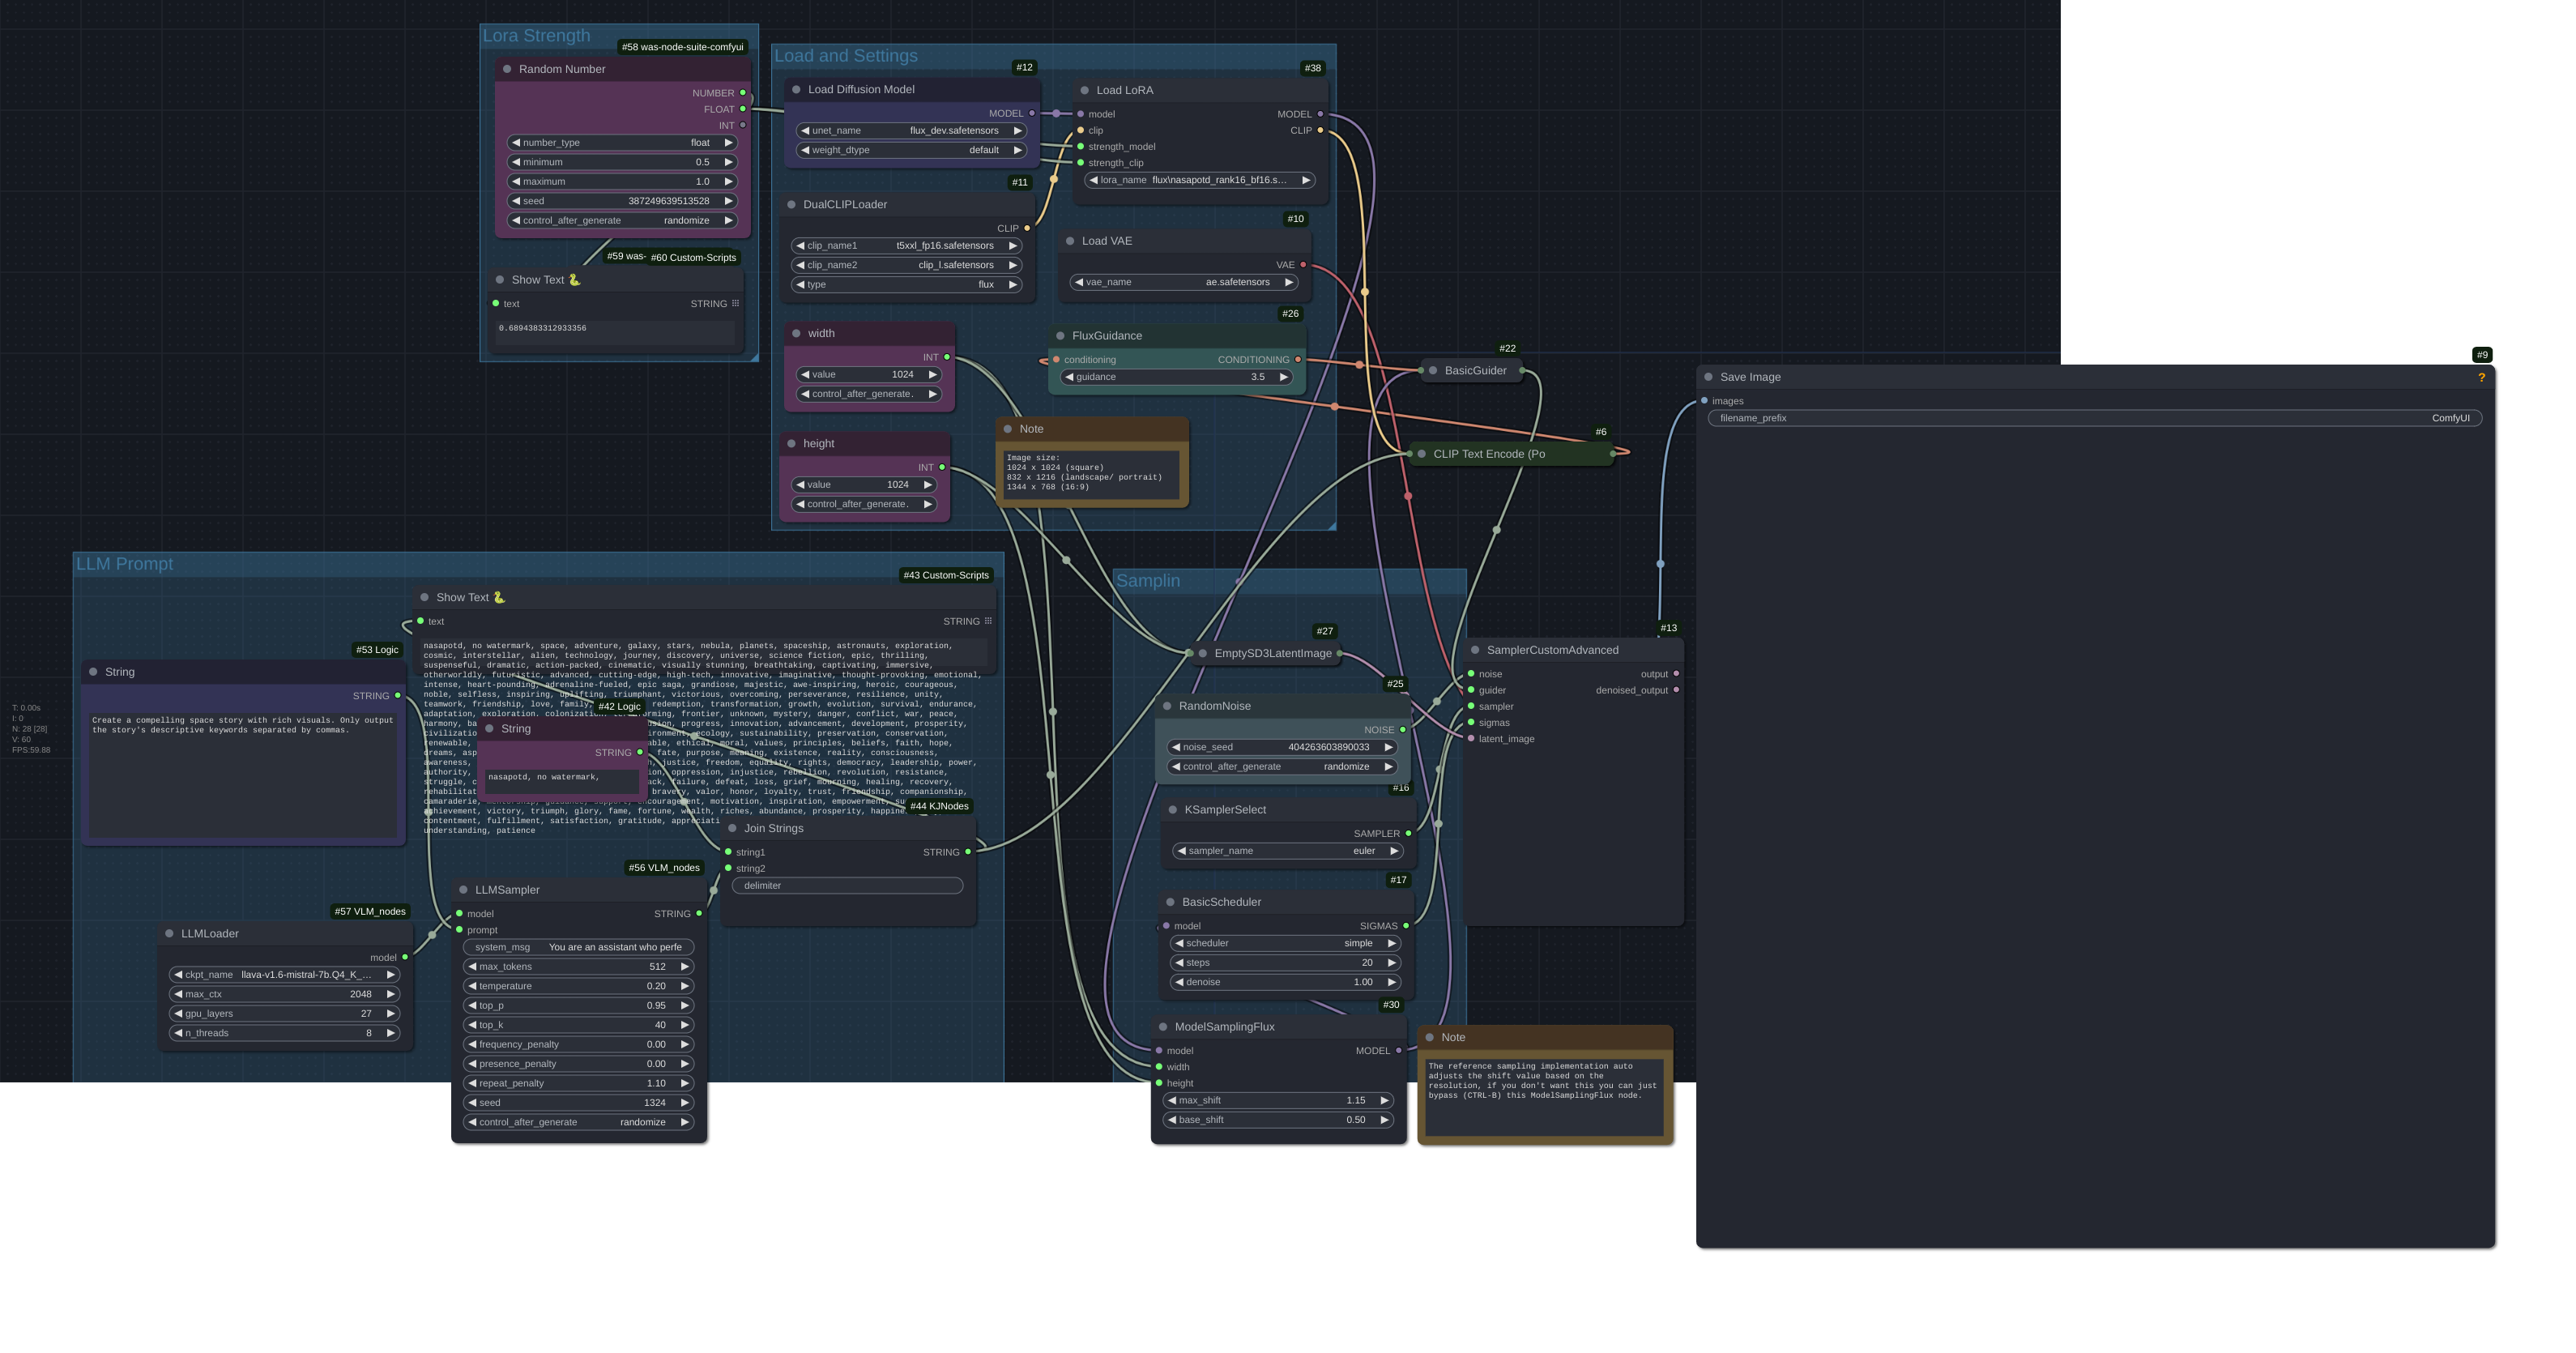
Task: Open control_after_generate dropdown in RandomNoise
Action: coord(1282,767)
